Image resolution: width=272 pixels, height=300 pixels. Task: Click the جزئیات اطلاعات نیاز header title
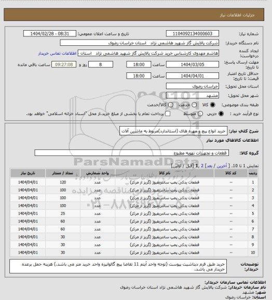coord(237,15)
